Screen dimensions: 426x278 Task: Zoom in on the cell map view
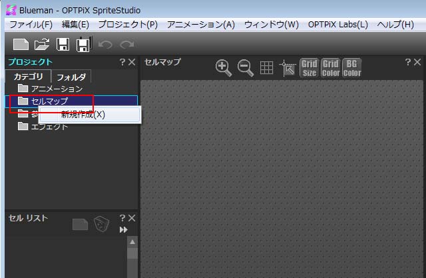(x=224, y=68)
